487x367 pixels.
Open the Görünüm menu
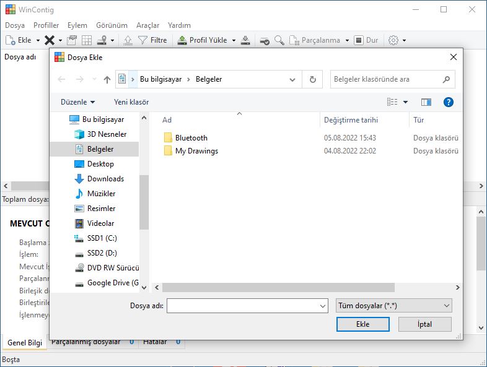pyautogui.click(x=112, y=25)
